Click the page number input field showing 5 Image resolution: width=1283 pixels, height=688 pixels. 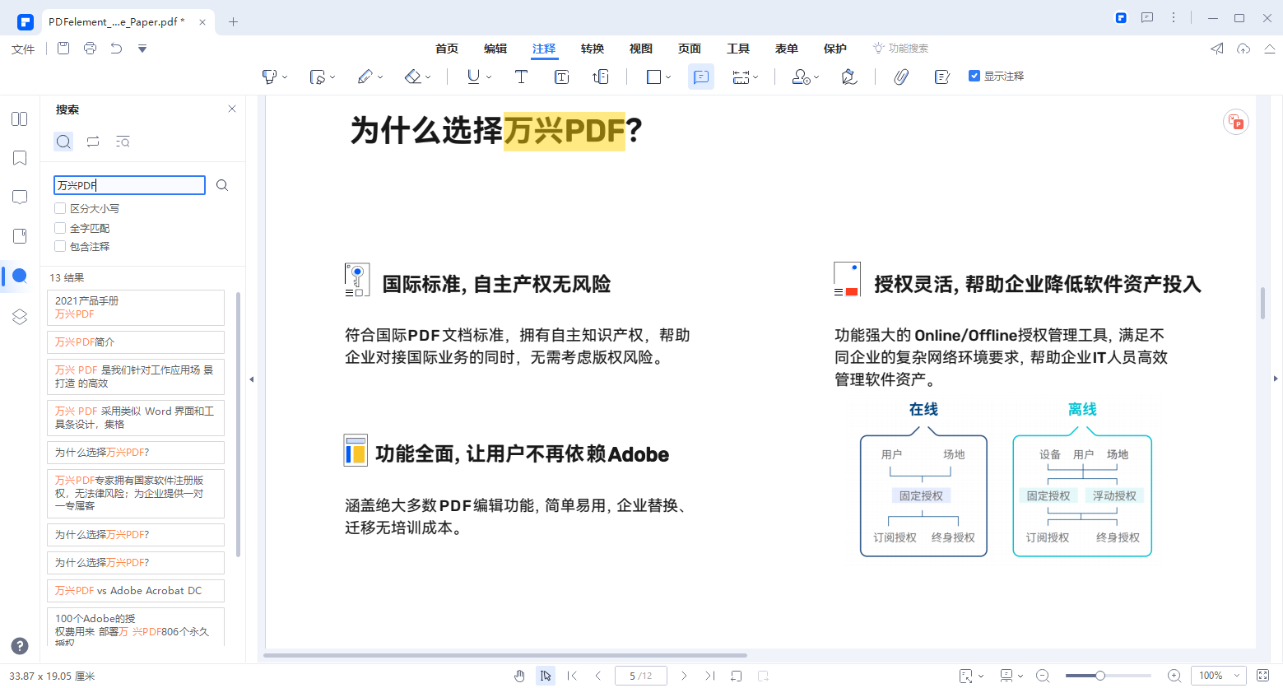tap(640, 675)
